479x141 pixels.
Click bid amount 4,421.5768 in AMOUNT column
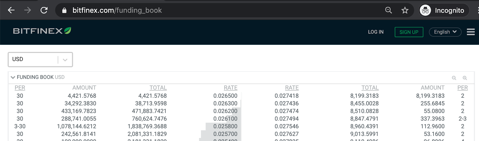(82, 96)
